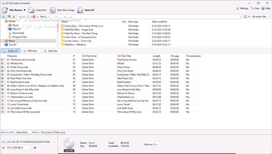Click the disc drive icon beside drive selector
Viewport: 272px width, 154px height.
click(x=3, y=142)
